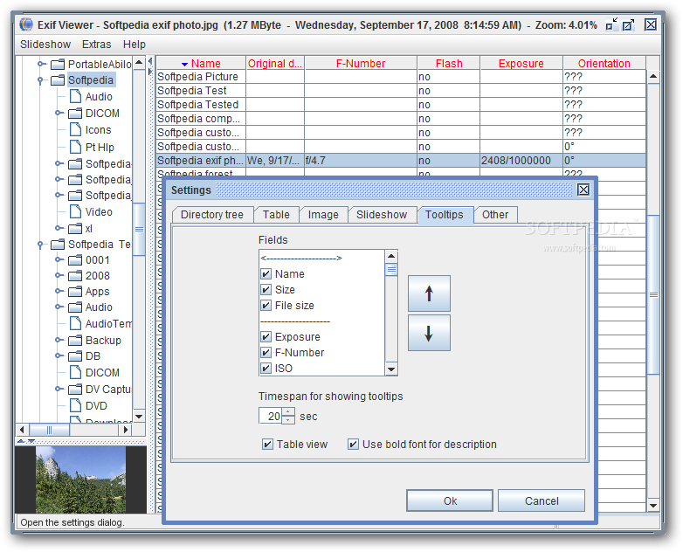The width and height of the screenshot is (683, 552).
Task: Collapse the Softpedia folder node
Action: pyautogui.click(x=40, y=80)
